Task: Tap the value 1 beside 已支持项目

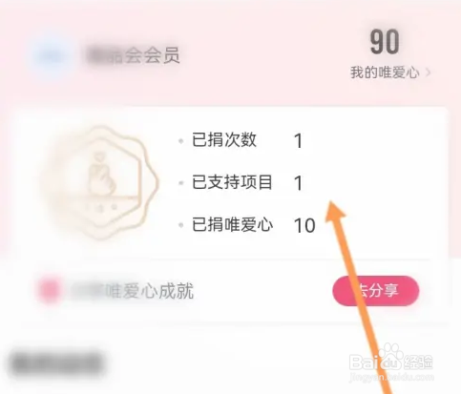Action: click(x=298, y=183)
